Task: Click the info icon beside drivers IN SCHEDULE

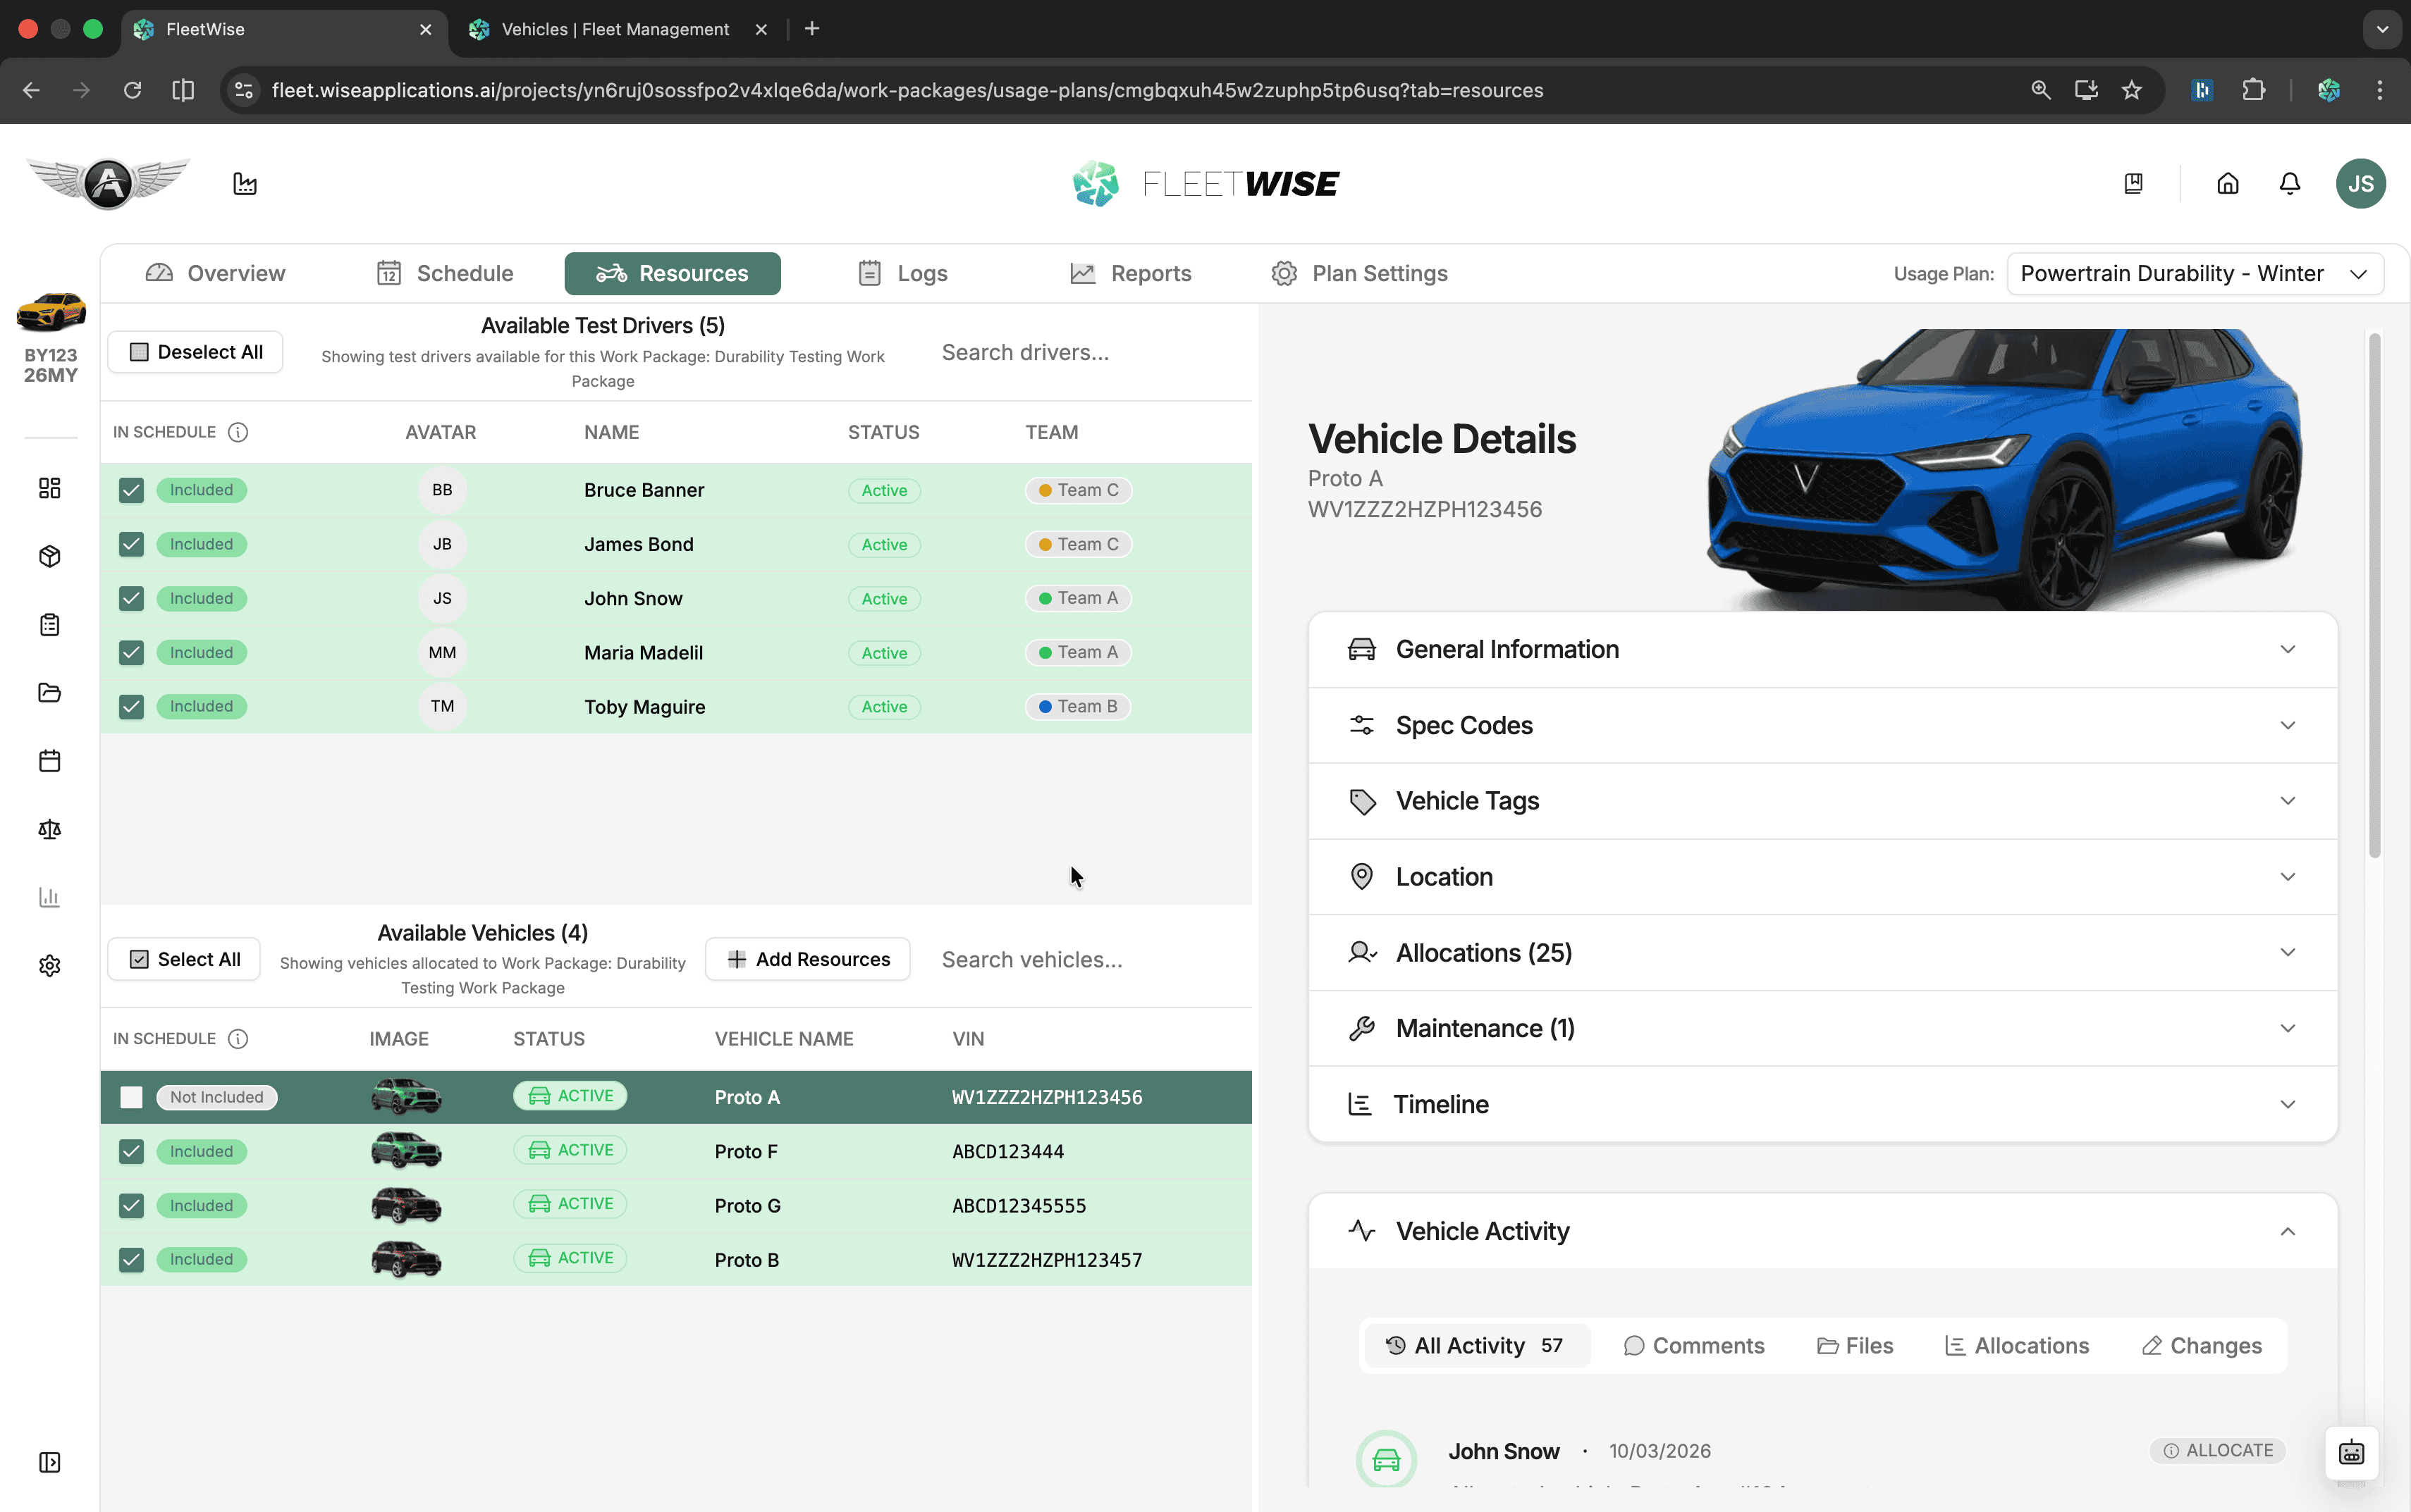Action: 238,432
